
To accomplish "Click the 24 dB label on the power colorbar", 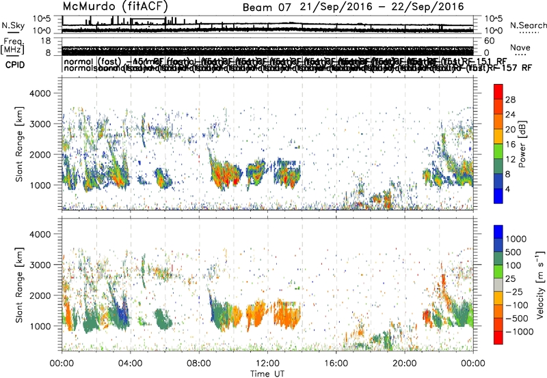I will (x=510, y=115).
